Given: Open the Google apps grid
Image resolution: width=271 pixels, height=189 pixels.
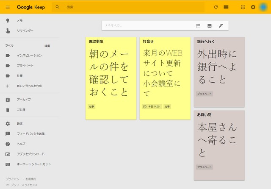Looking at the screenshot, I should pos(243,7).
